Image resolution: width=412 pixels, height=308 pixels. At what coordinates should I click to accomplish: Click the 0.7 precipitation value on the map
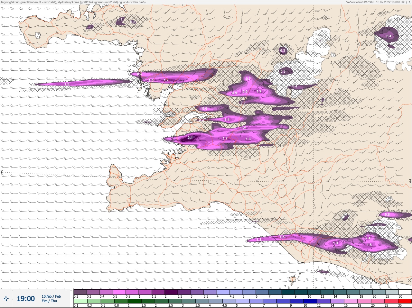coord(248,79)
